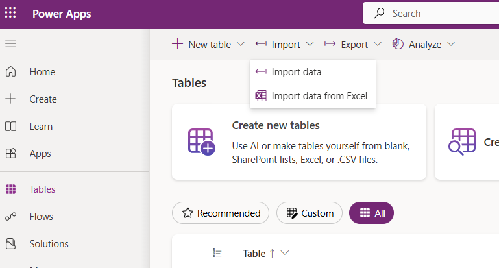Choose Import data from Excel
This screenshot has width=499, height=268.
[x=319, y=96]
